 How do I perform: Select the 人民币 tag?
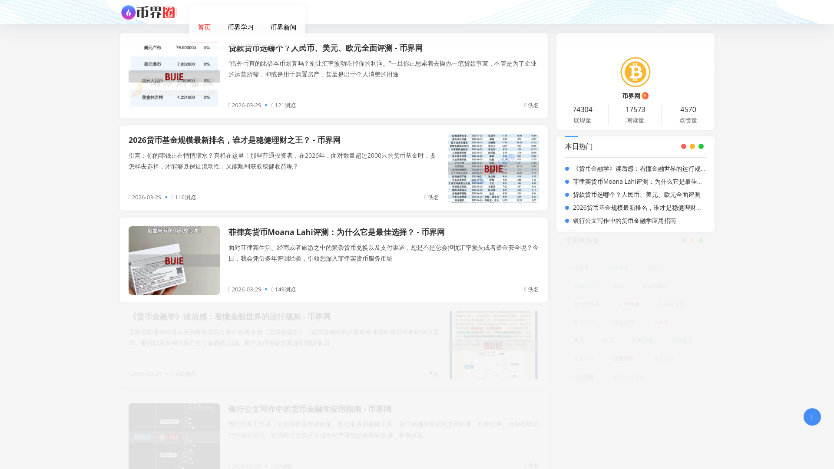click(x=661, y=322)
